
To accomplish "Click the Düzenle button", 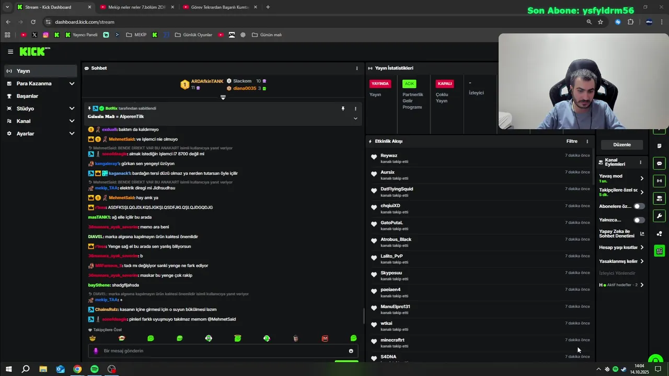I will (622, 145).
